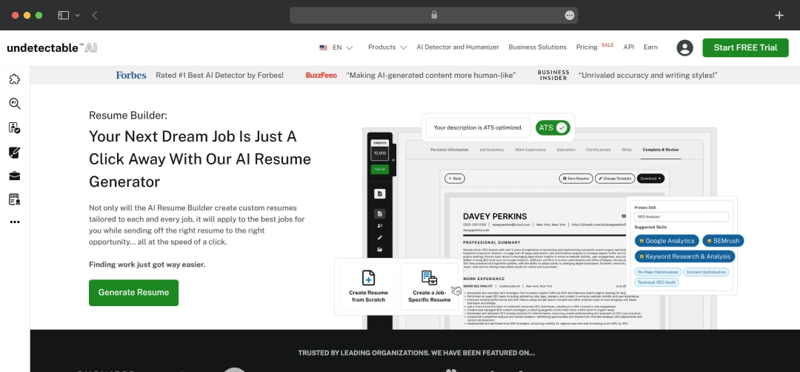Expand the Products dropdown menu
This screenshot has height=372, width=800.
click(x=387, y=47)
